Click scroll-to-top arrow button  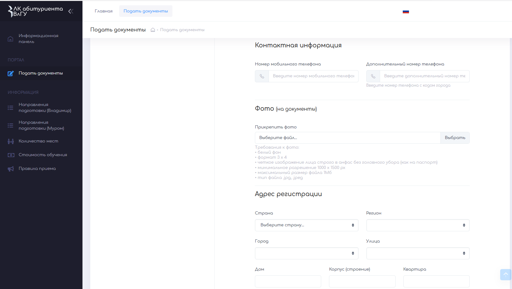506,275
